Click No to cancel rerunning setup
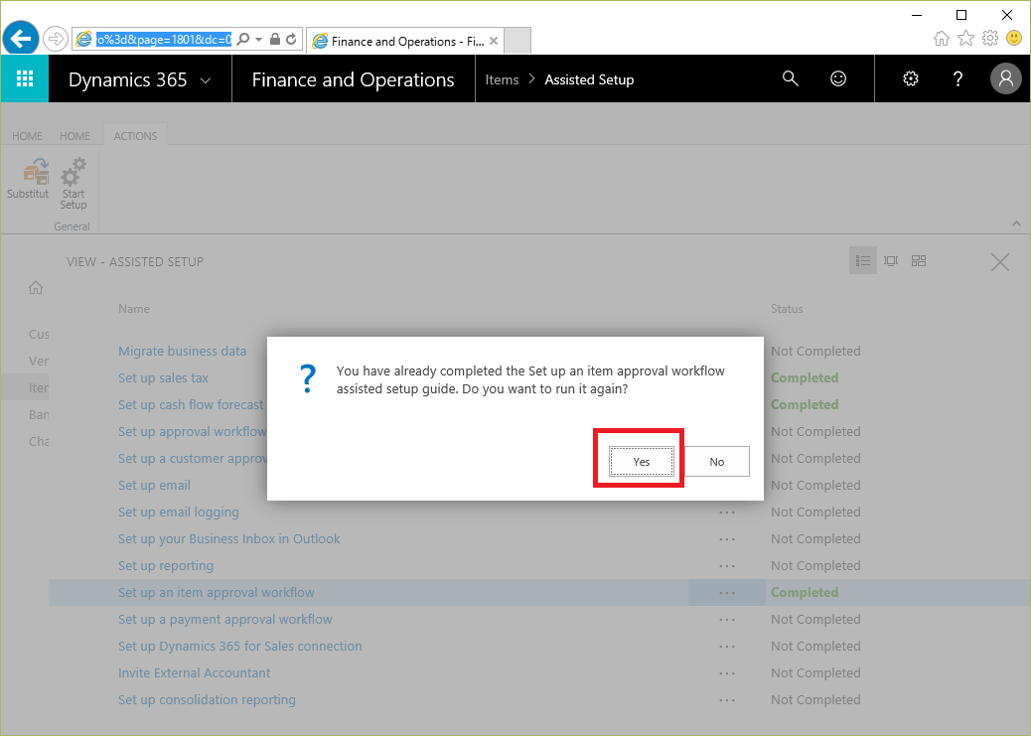This screenshot has height=736, width=1031. click(717, 462)
